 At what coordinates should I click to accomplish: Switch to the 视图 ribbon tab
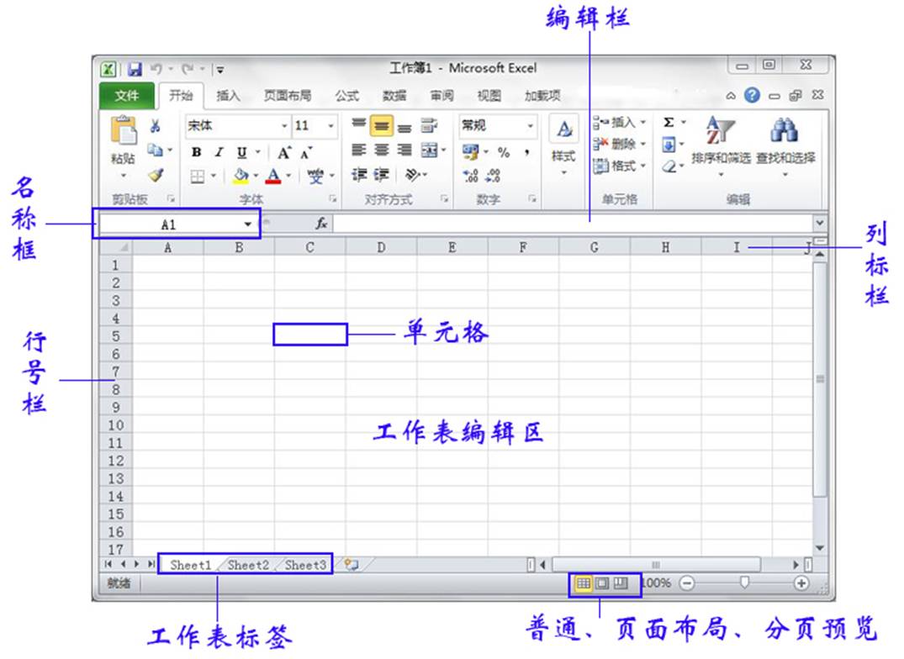click(489, 96)
